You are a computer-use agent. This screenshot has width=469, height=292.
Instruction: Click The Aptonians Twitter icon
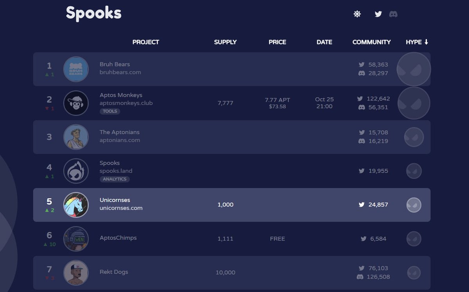pos(362,133)
